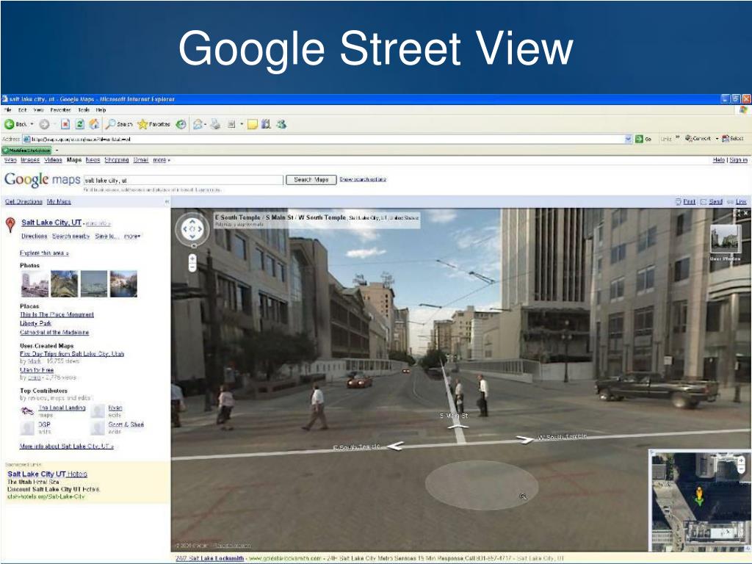Screen dimensions: 752x564
Task: Click the yellow Discuss note icon
Action: pos(253,124)
